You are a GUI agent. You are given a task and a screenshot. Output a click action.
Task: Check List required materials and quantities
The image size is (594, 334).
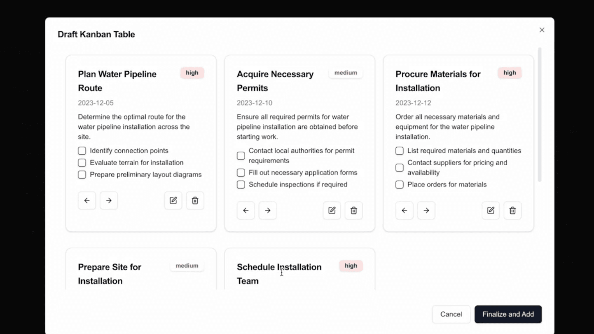[399, 150]
